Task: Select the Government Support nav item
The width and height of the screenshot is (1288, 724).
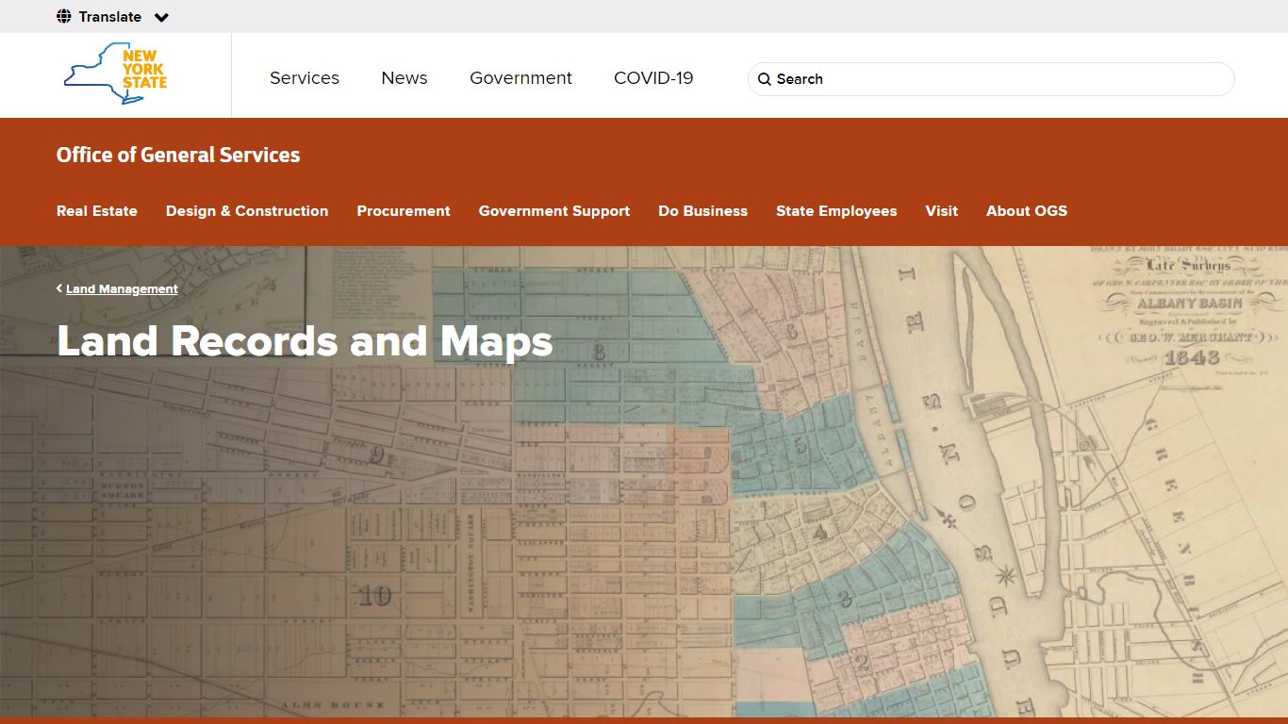Action: 554,211
